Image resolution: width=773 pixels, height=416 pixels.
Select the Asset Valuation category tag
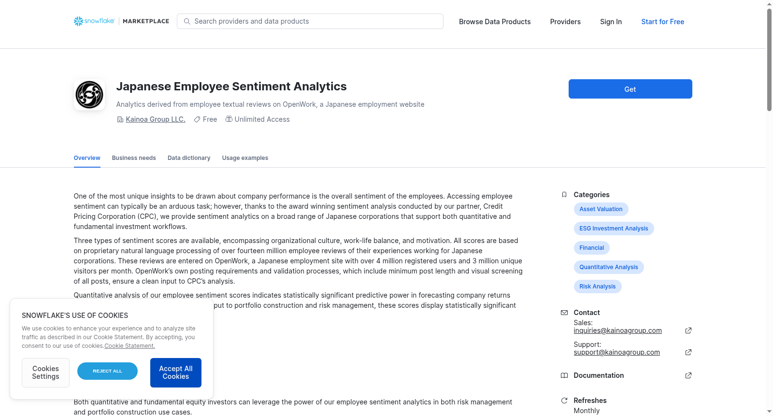pos(601,209)
